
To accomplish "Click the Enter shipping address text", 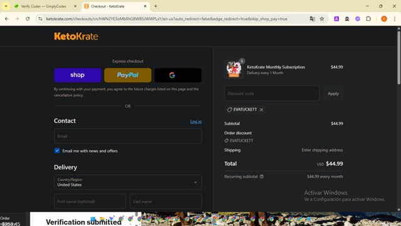I will point(322,150).
